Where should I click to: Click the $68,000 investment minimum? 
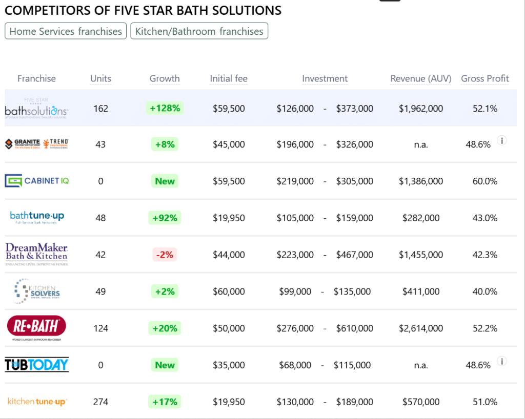tap(295, 365)
